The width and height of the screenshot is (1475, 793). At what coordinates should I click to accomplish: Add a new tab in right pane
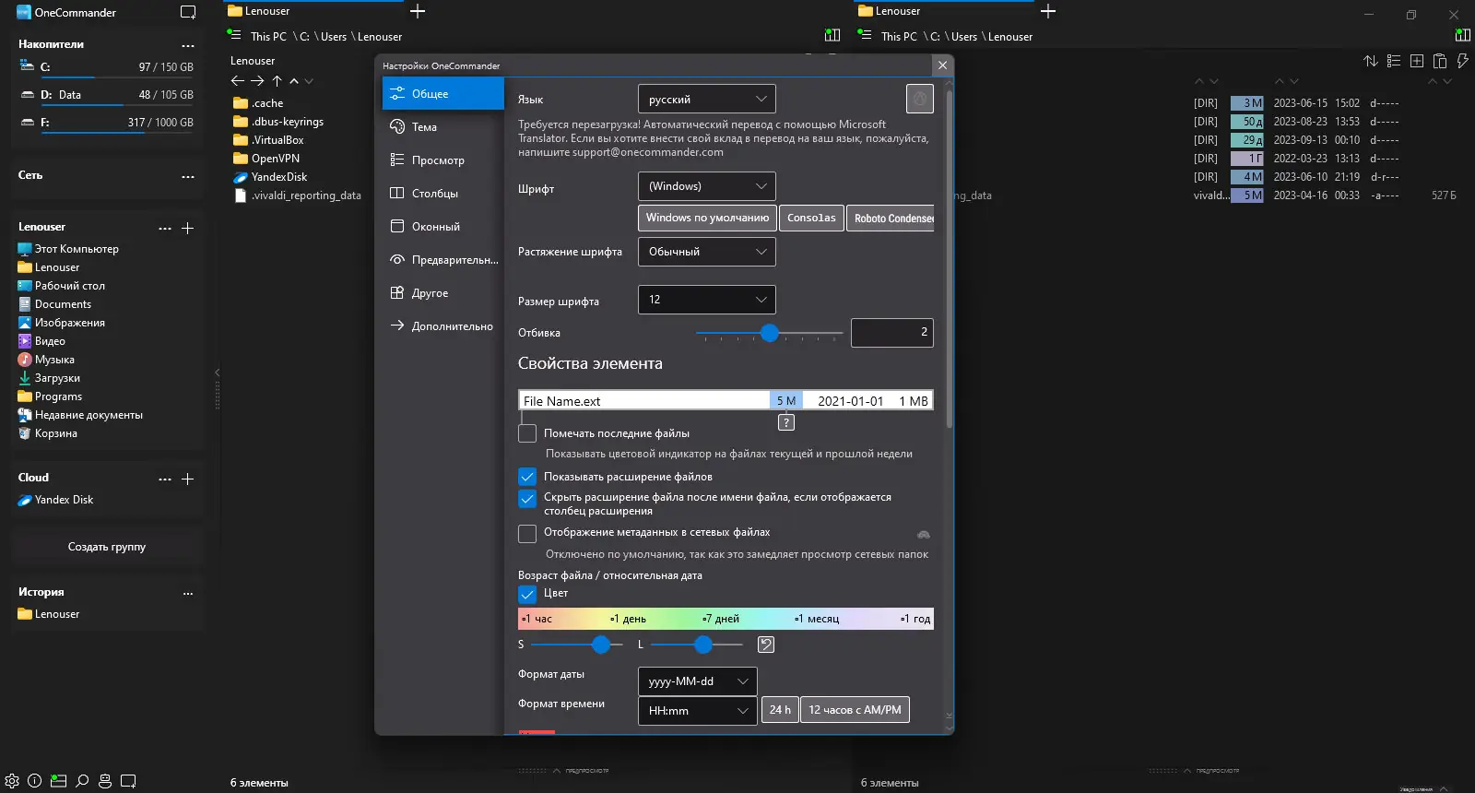click(x=1048, y=11)
